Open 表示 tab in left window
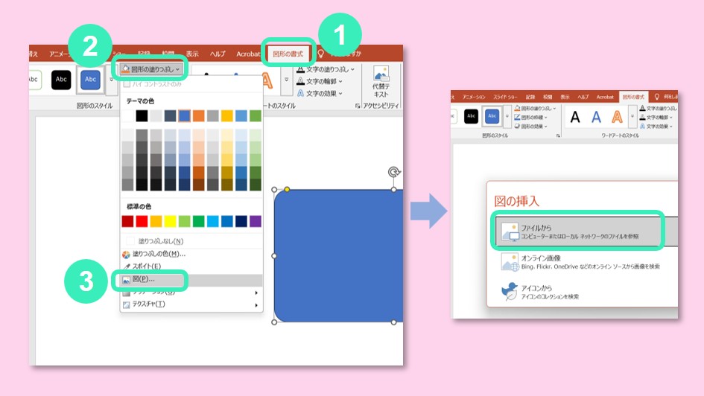Viewport: 704px width, 396px height. point(192,54)
